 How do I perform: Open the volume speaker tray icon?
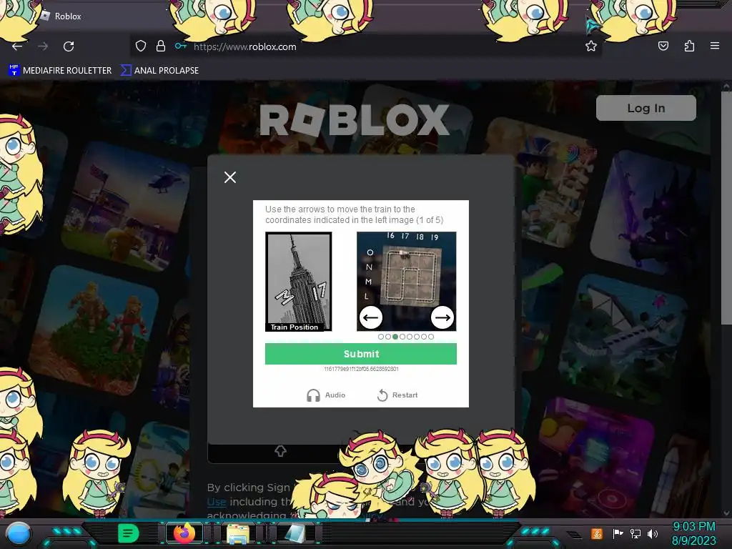(x=653, y=533)
